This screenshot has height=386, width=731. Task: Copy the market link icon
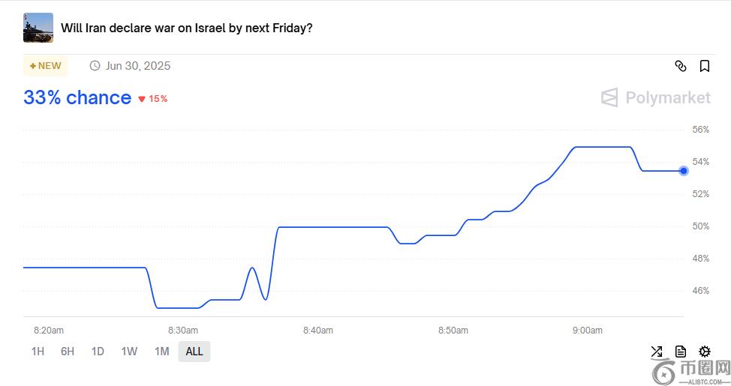point(681,66)
